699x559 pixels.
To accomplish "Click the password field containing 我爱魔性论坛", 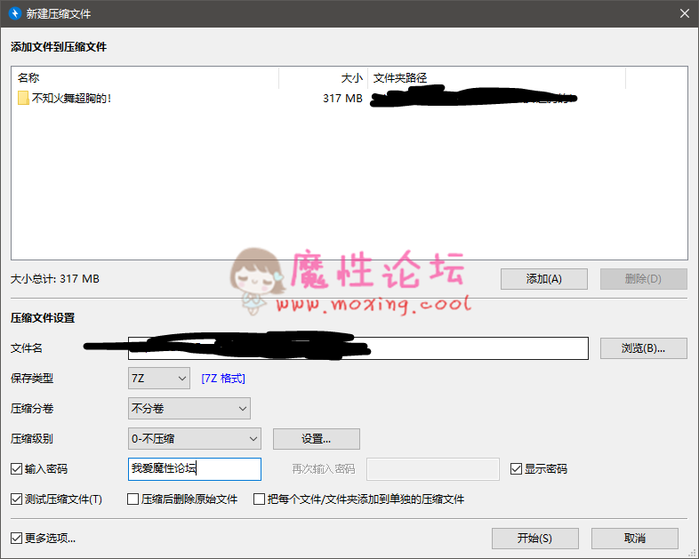I will click(195, 469).
